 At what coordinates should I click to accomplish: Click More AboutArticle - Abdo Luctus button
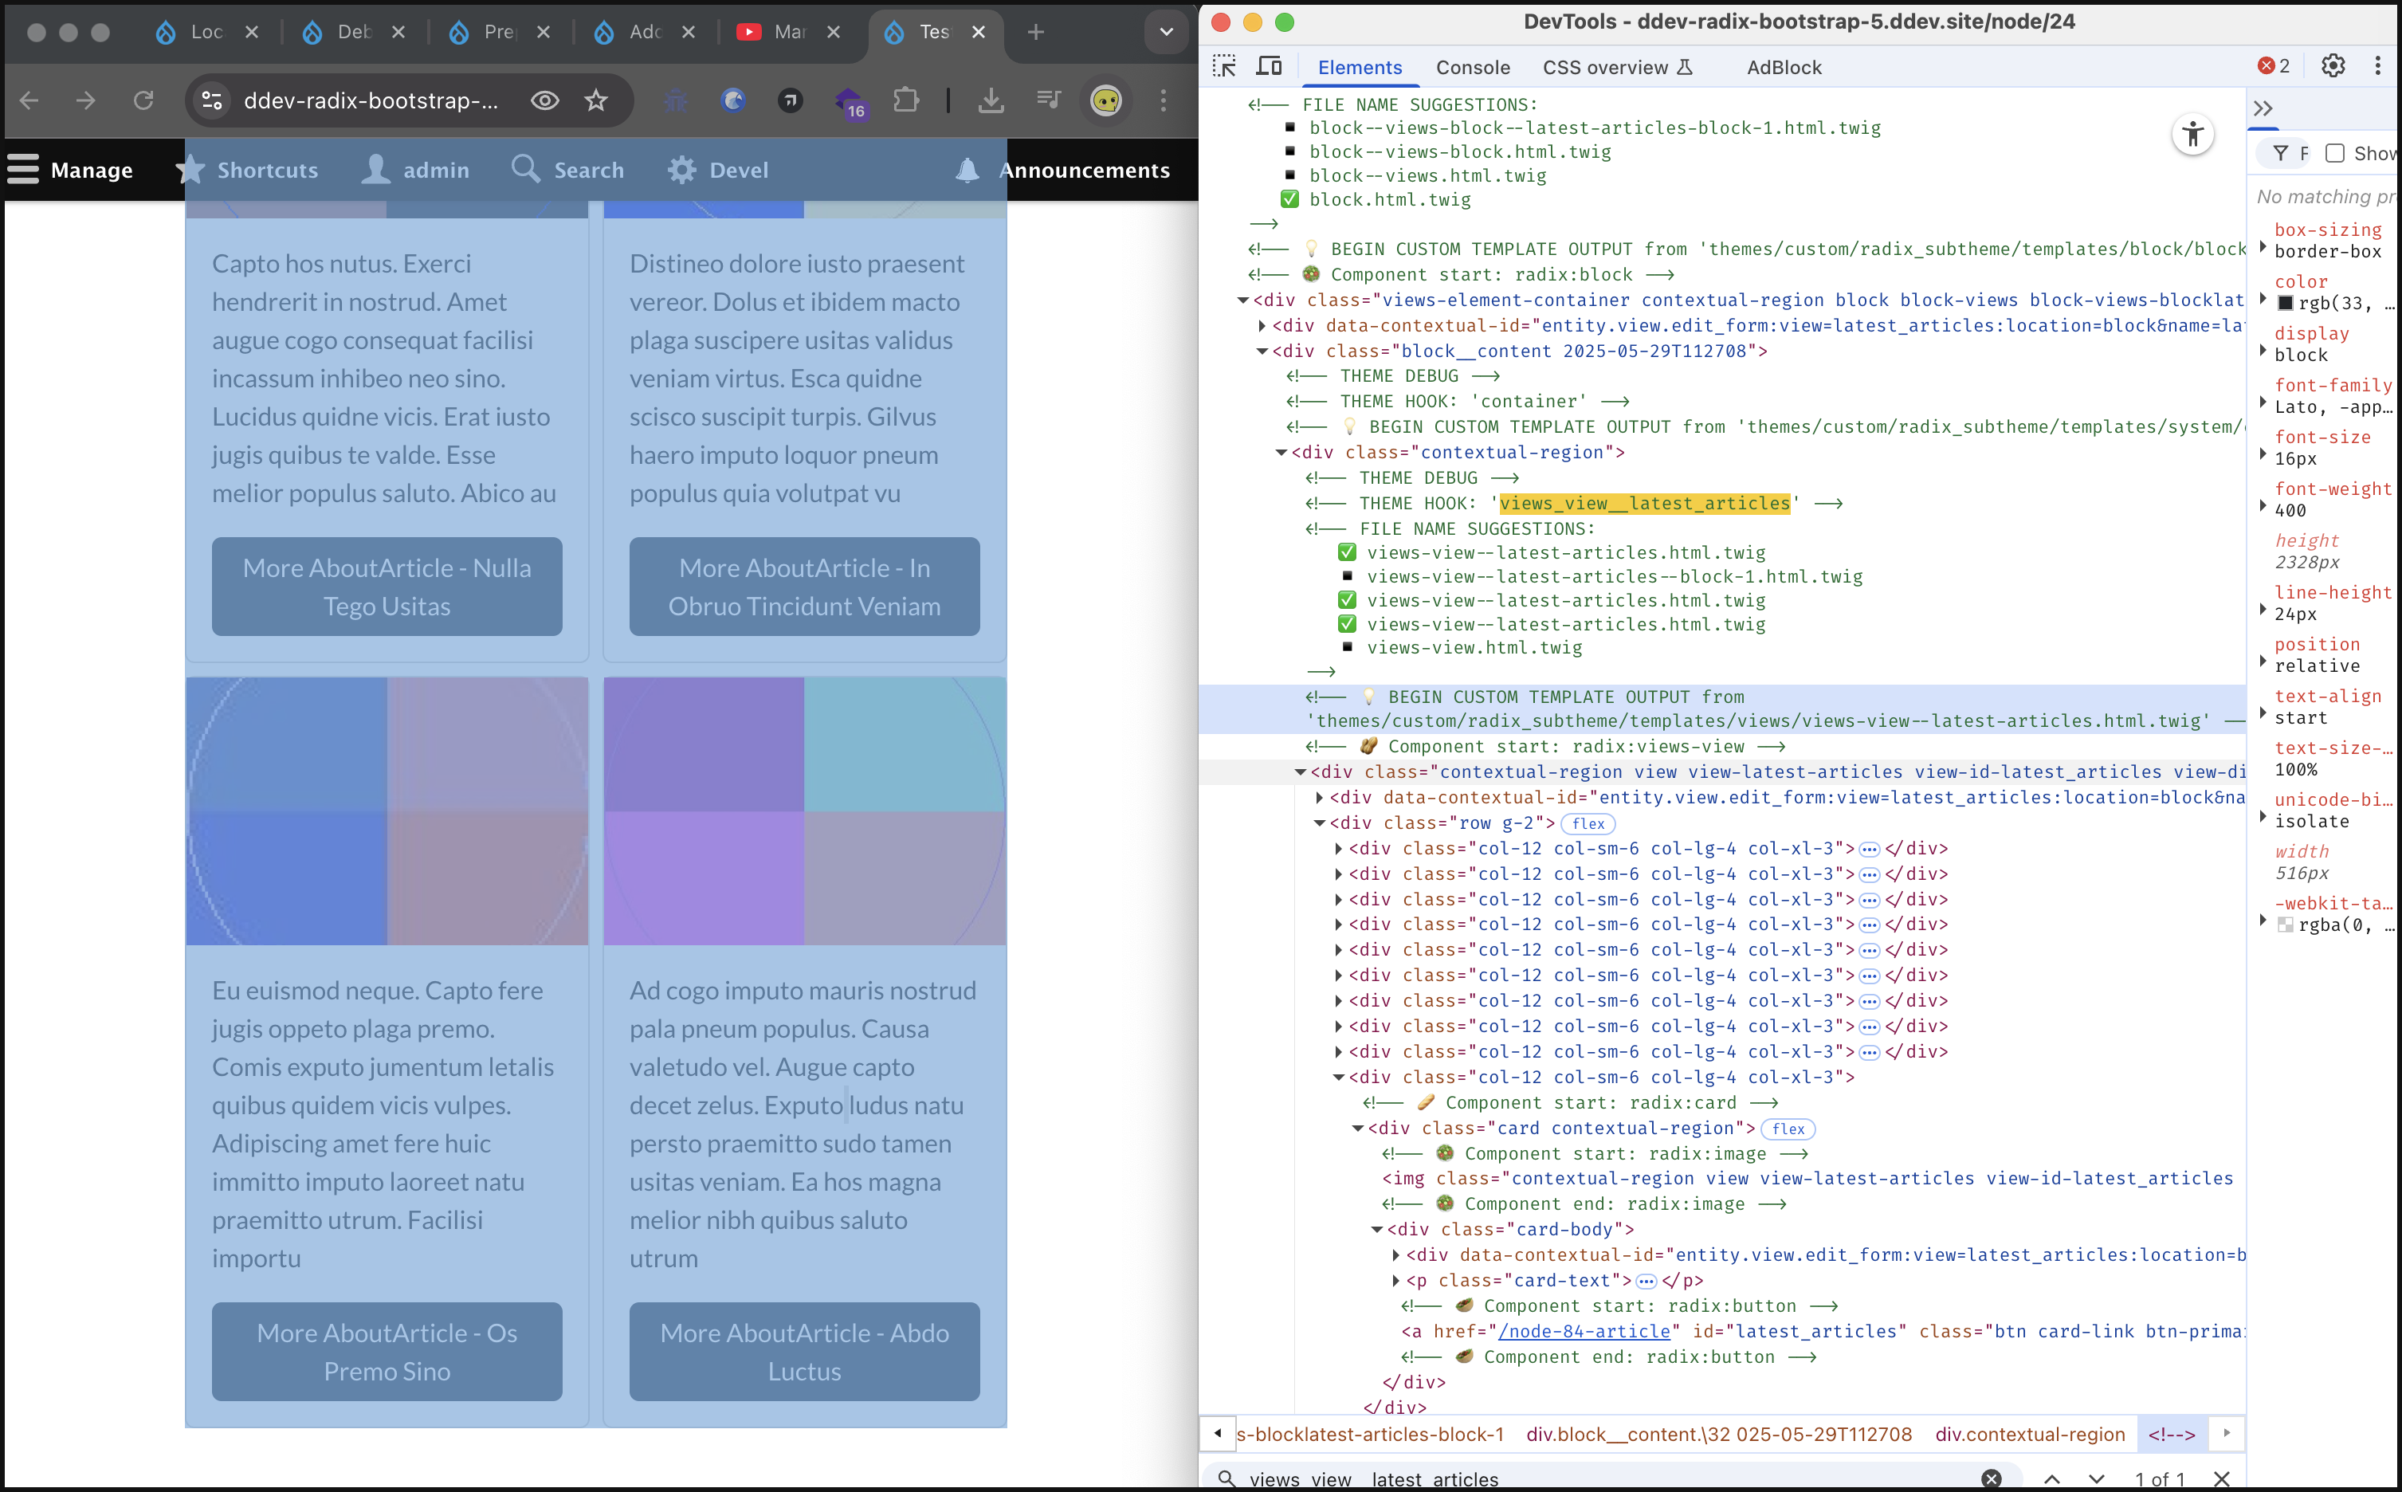(804, 1351)
